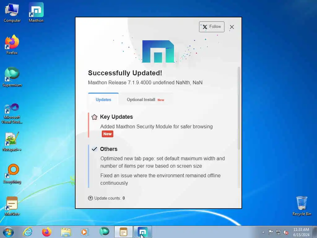
Task: Launch Firefox from the taskbar
Action: tap(46, 232)
